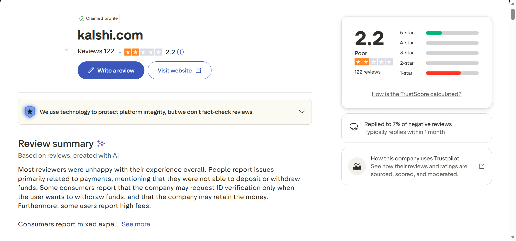Click the reply speech bubble icon

coord(354,127)
